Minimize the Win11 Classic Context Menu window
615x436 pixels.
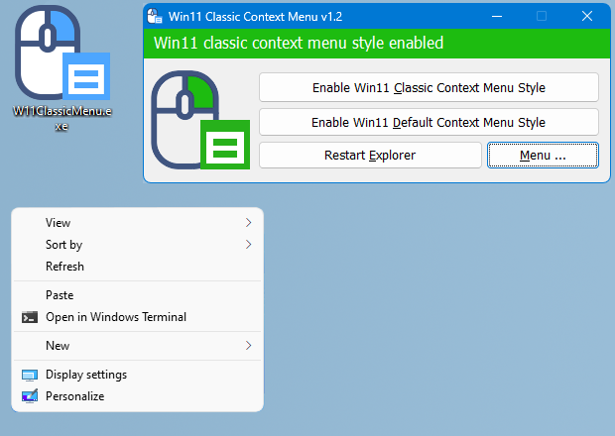click(x=495, y=16)
